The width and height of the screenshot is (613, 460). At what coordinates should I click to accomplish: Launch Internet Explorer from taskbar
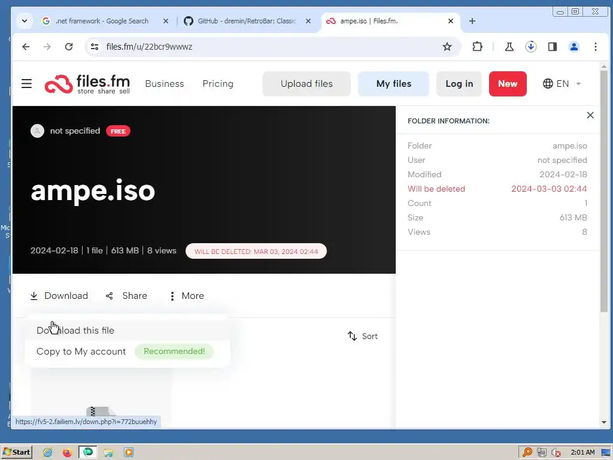47,453
